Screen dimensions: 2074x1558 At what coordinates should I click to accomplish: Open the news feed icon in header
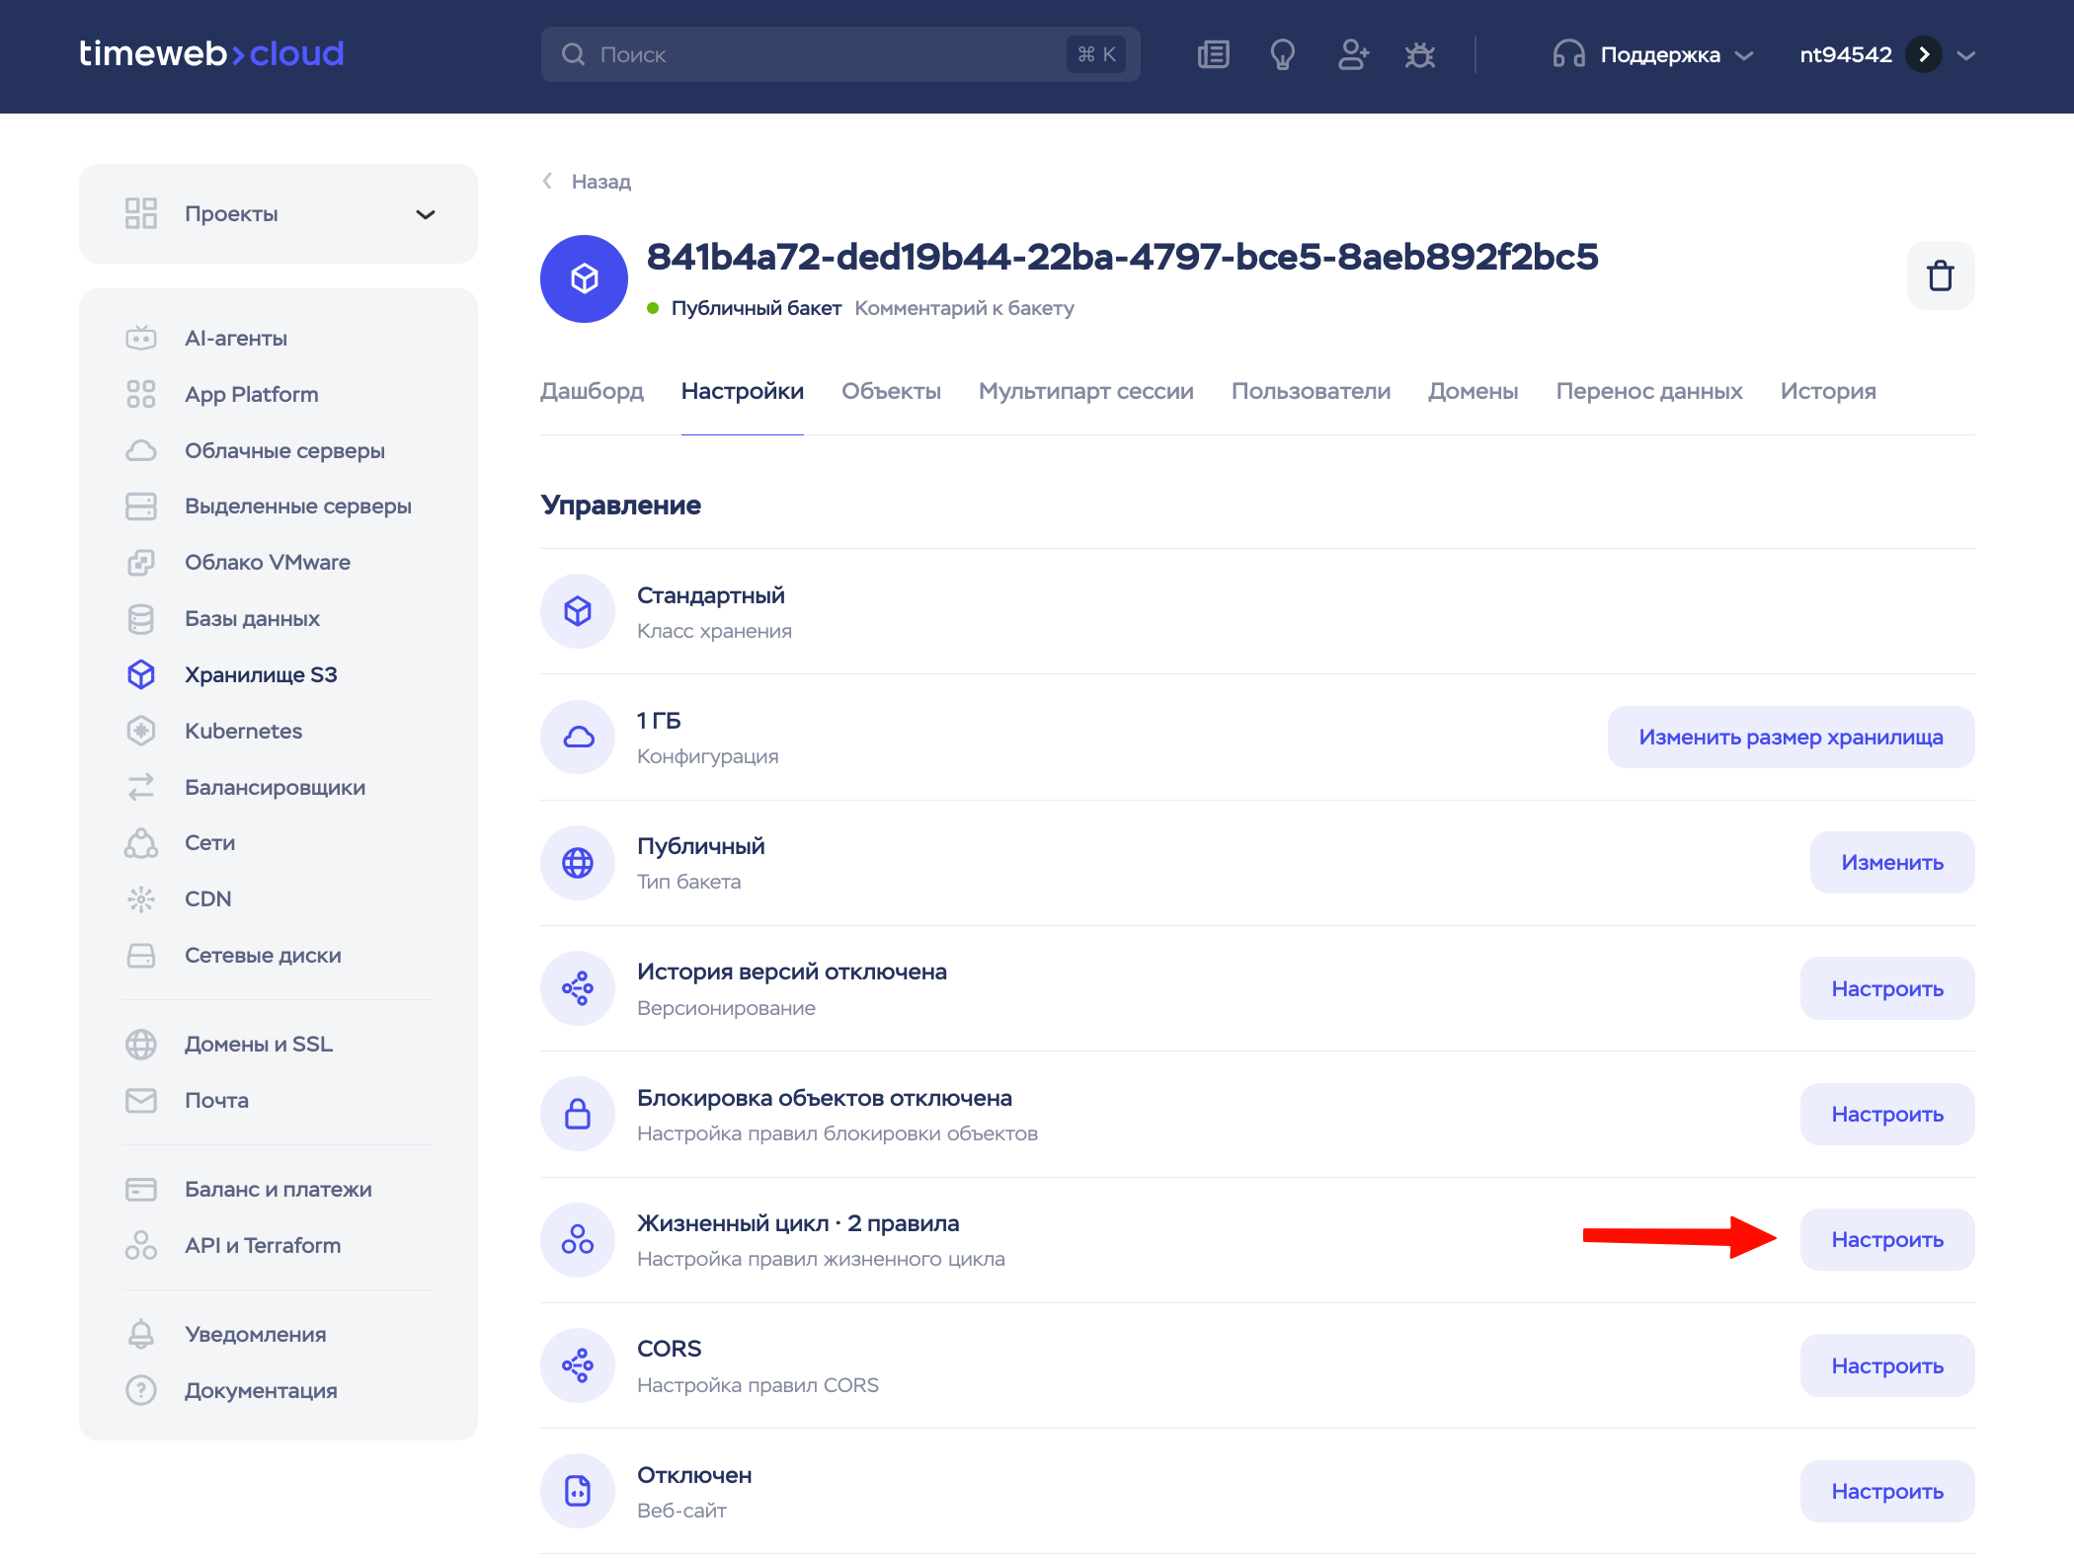point(1213,54)
